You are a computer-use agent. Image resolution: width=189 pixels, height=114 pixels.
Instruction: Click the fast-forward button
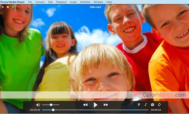click(106, 105)
